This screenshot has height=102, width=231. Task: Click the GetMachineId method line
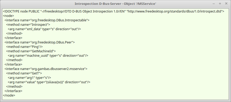click(31, 51)
